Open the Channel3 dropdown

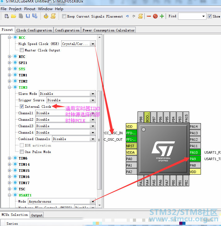tap(93, 126)
